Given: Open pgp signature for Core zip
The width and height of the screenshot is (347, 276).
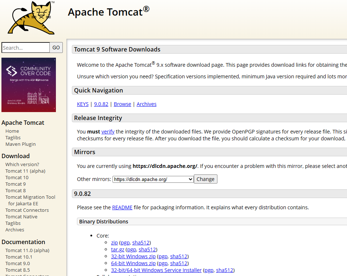Looking at the screenshot, I should pyautogui.click(x=125, y=243).
